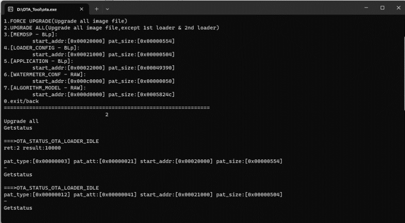Click the '5.[APPLICATION - BLp]' entry

click(x=39, y=62)
